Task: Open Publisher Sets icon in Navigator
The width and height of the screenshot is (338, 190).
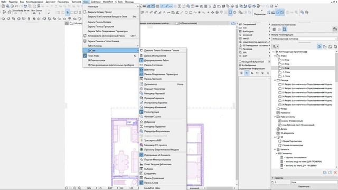Action: pyautogui.click(x=335, y=46)
